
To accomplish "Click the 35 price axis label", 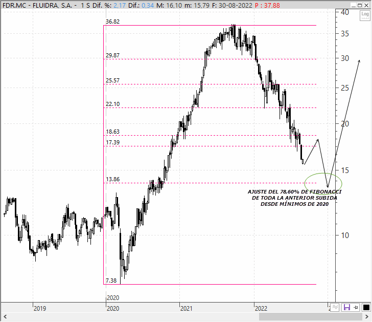I will pos(345,34).
